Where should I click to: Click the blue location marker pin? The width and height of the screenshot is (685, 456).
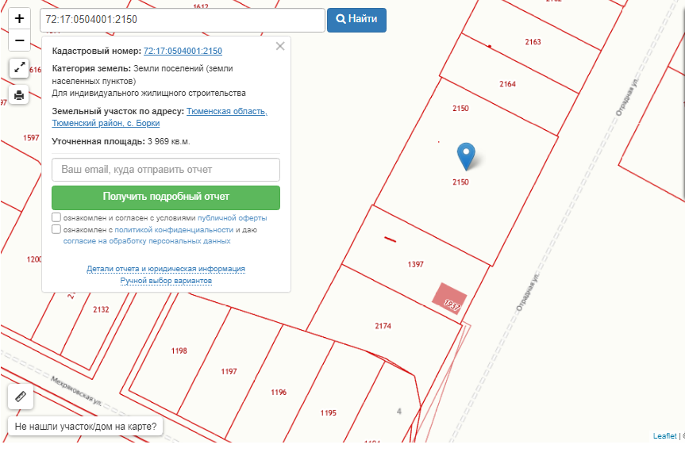[468, 155]
